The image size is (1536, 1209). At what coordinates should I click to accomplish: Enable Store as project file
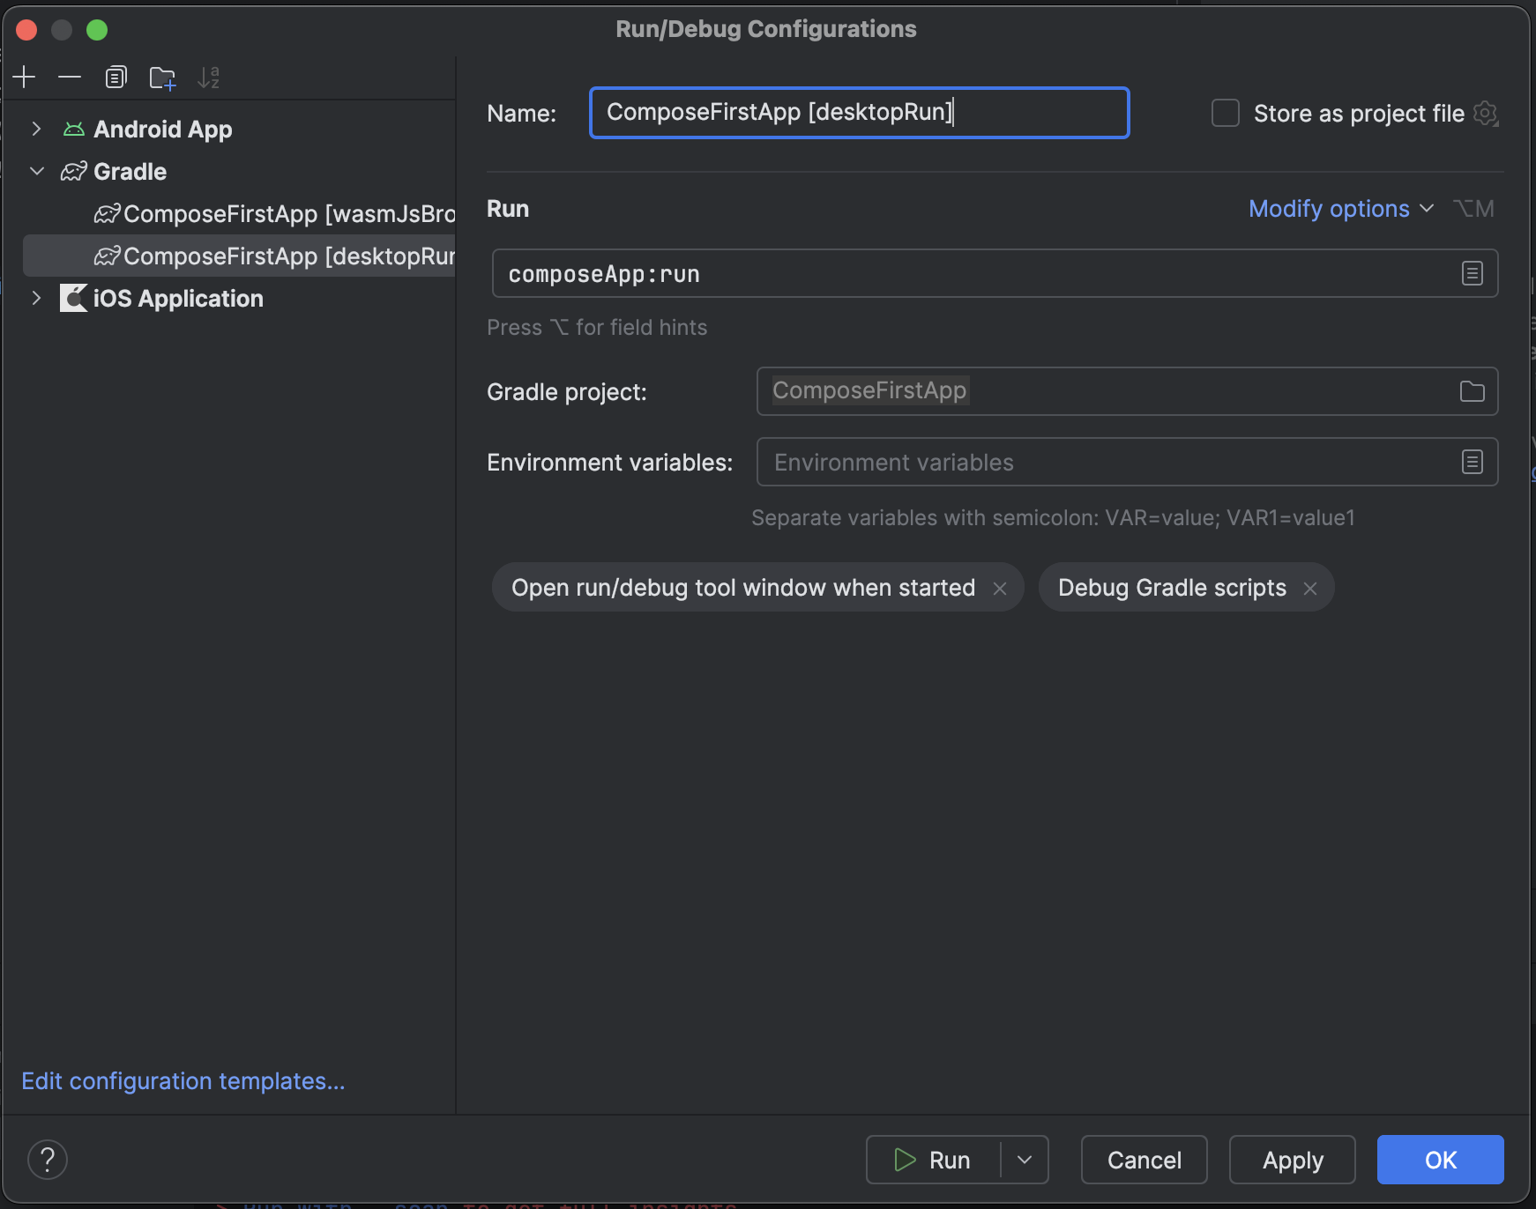tap(1226, 113)
